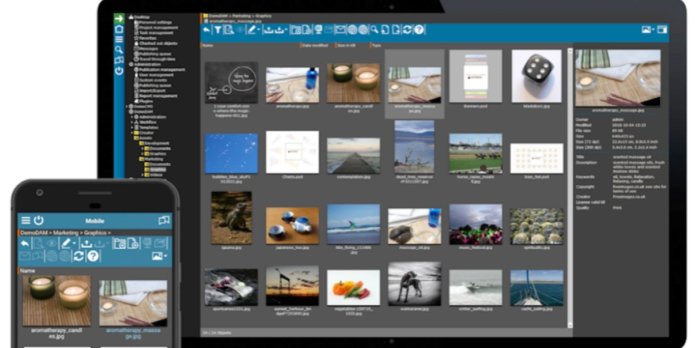Toggle the preview sidebar panel icon at top right

tap(662, 30)
